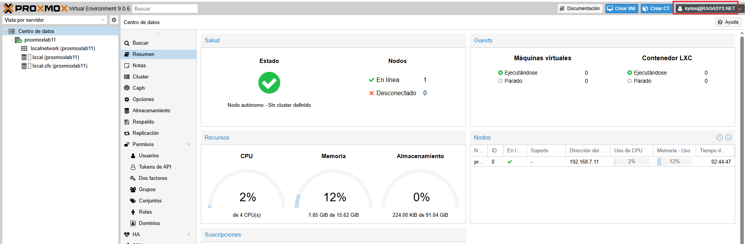Click the localnetwork grid icon
Screen dimensions: 745x244
pos(24,49)
